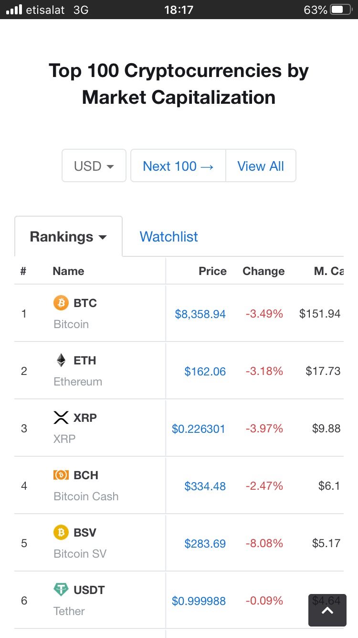Image resolution: width=358 pixels, height=638 pixels.
Task: Tap the scroll-to-top arrow button
Action: pyautogui.click(x=327, y=610)
